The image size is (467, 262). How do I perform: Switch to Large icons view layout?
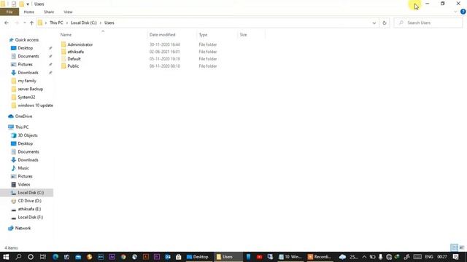point(462,247)
